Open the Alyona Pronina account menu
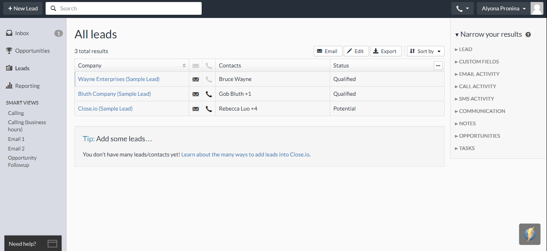The image size is (547, 251). point(503,8)
